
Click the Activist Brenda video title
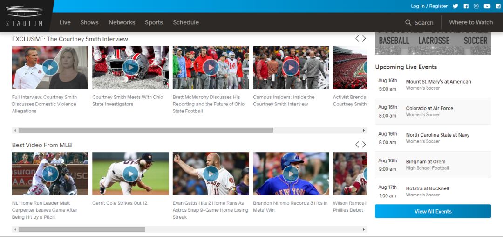pyautogui.click(x=350, y=100)
